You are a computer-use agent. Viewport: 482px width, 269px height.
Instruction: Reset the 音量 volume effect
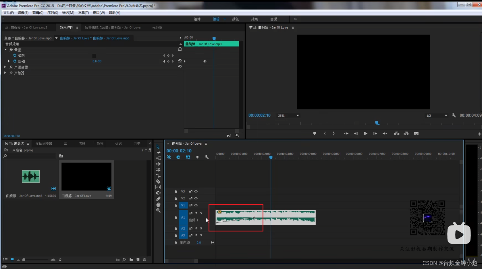180,49
